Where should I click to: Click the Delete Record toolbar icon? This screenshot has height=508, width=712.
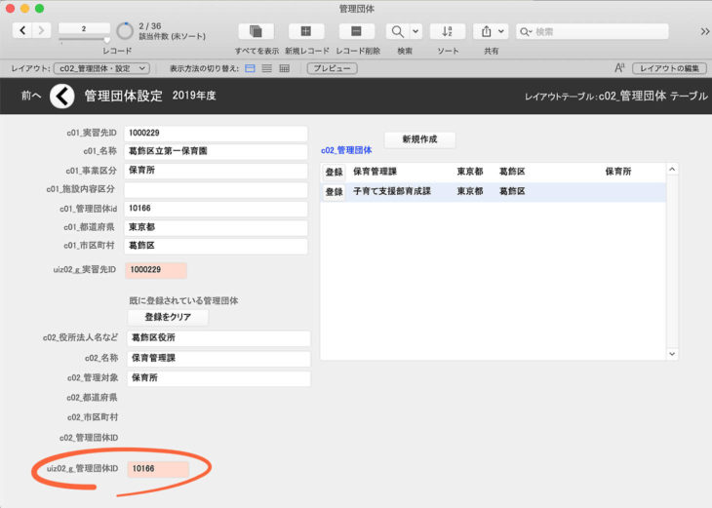coord(356,32)
